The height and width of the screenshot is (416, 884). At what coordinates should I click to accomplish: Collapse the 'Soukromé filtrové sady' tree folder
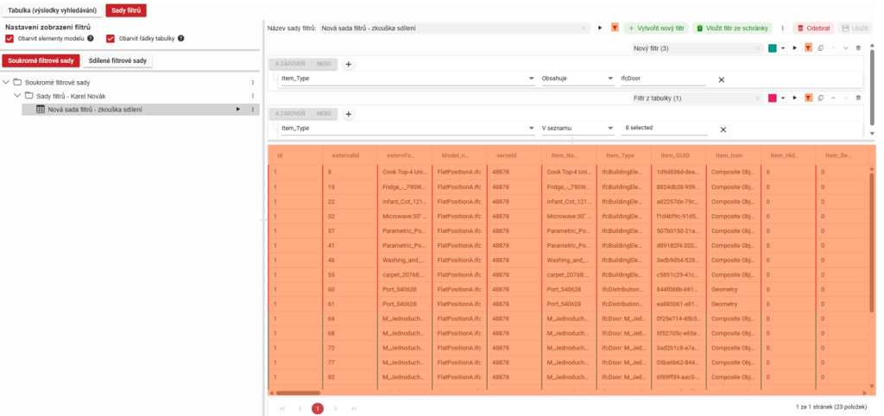tap(7, 82)
